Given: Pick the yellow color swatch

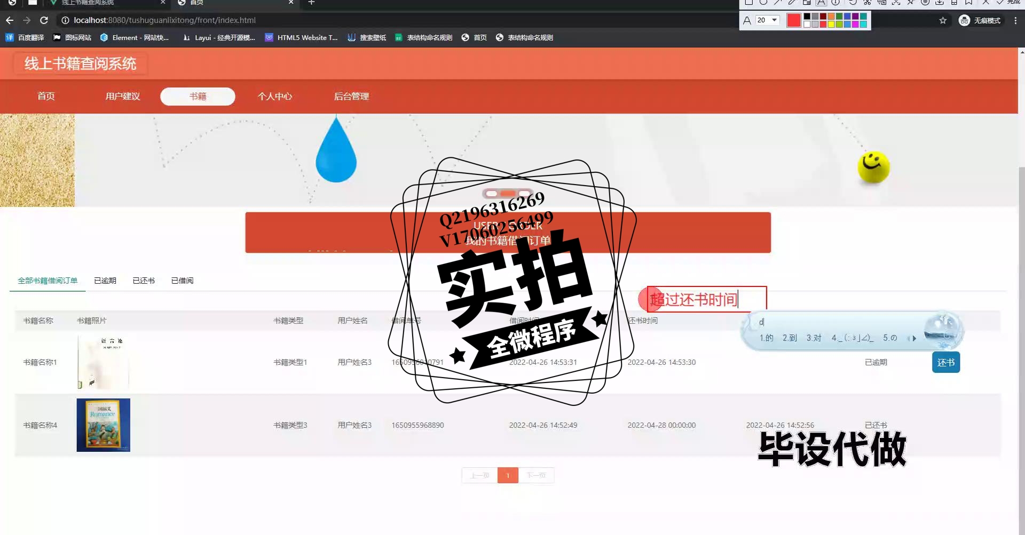Looking at the screenshot, I should [831, 24].
